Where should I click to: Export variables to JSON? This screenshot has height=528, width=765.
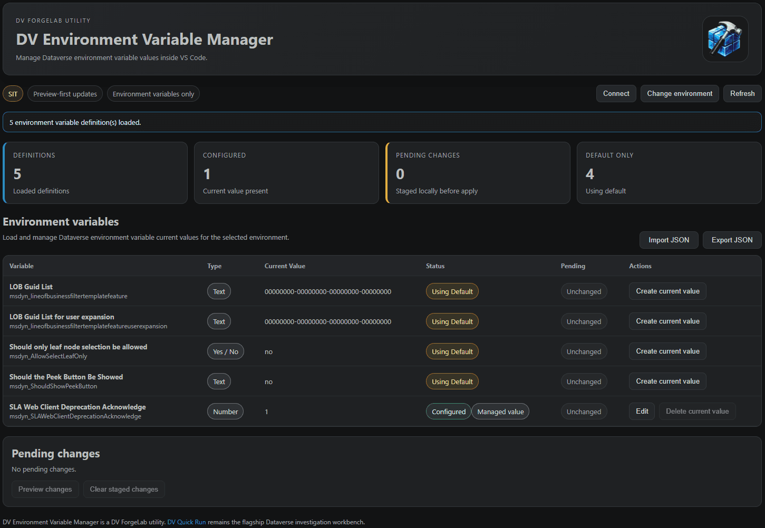pos(732,240)
